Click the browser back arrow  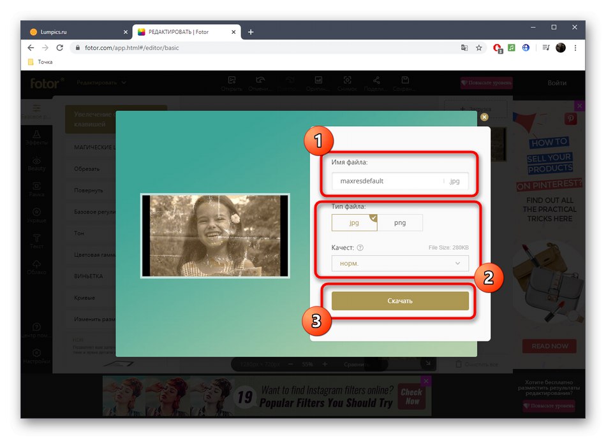(x=31, y=48)
